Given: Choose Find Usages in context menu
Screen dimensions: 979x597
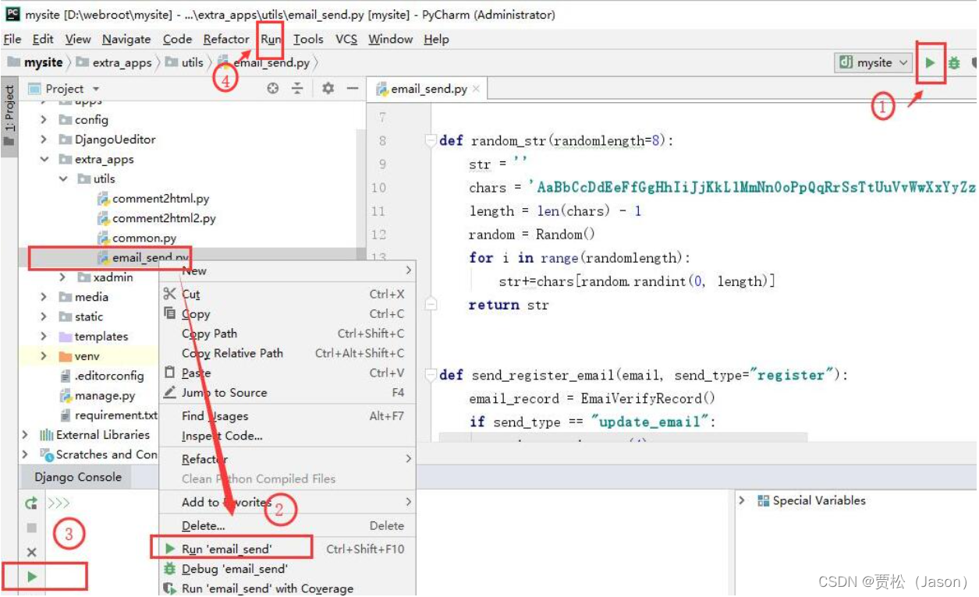Looking at the screenshot, I should (287, 416).
